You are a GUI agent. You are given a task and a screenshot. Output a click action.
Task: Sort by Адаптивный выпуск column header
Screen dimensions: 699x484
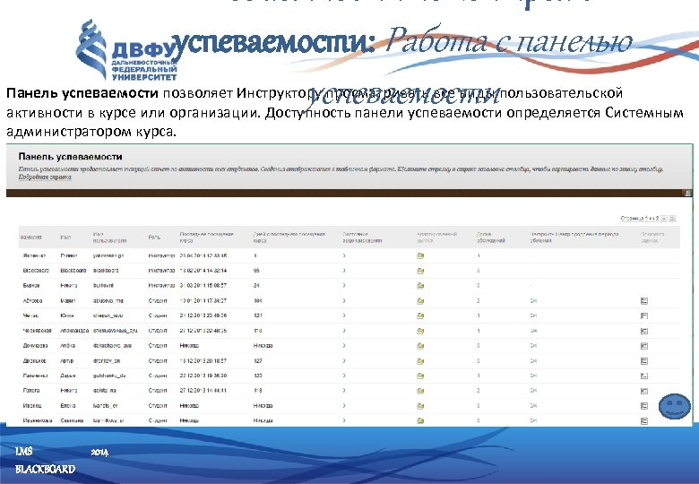(437, 238)
